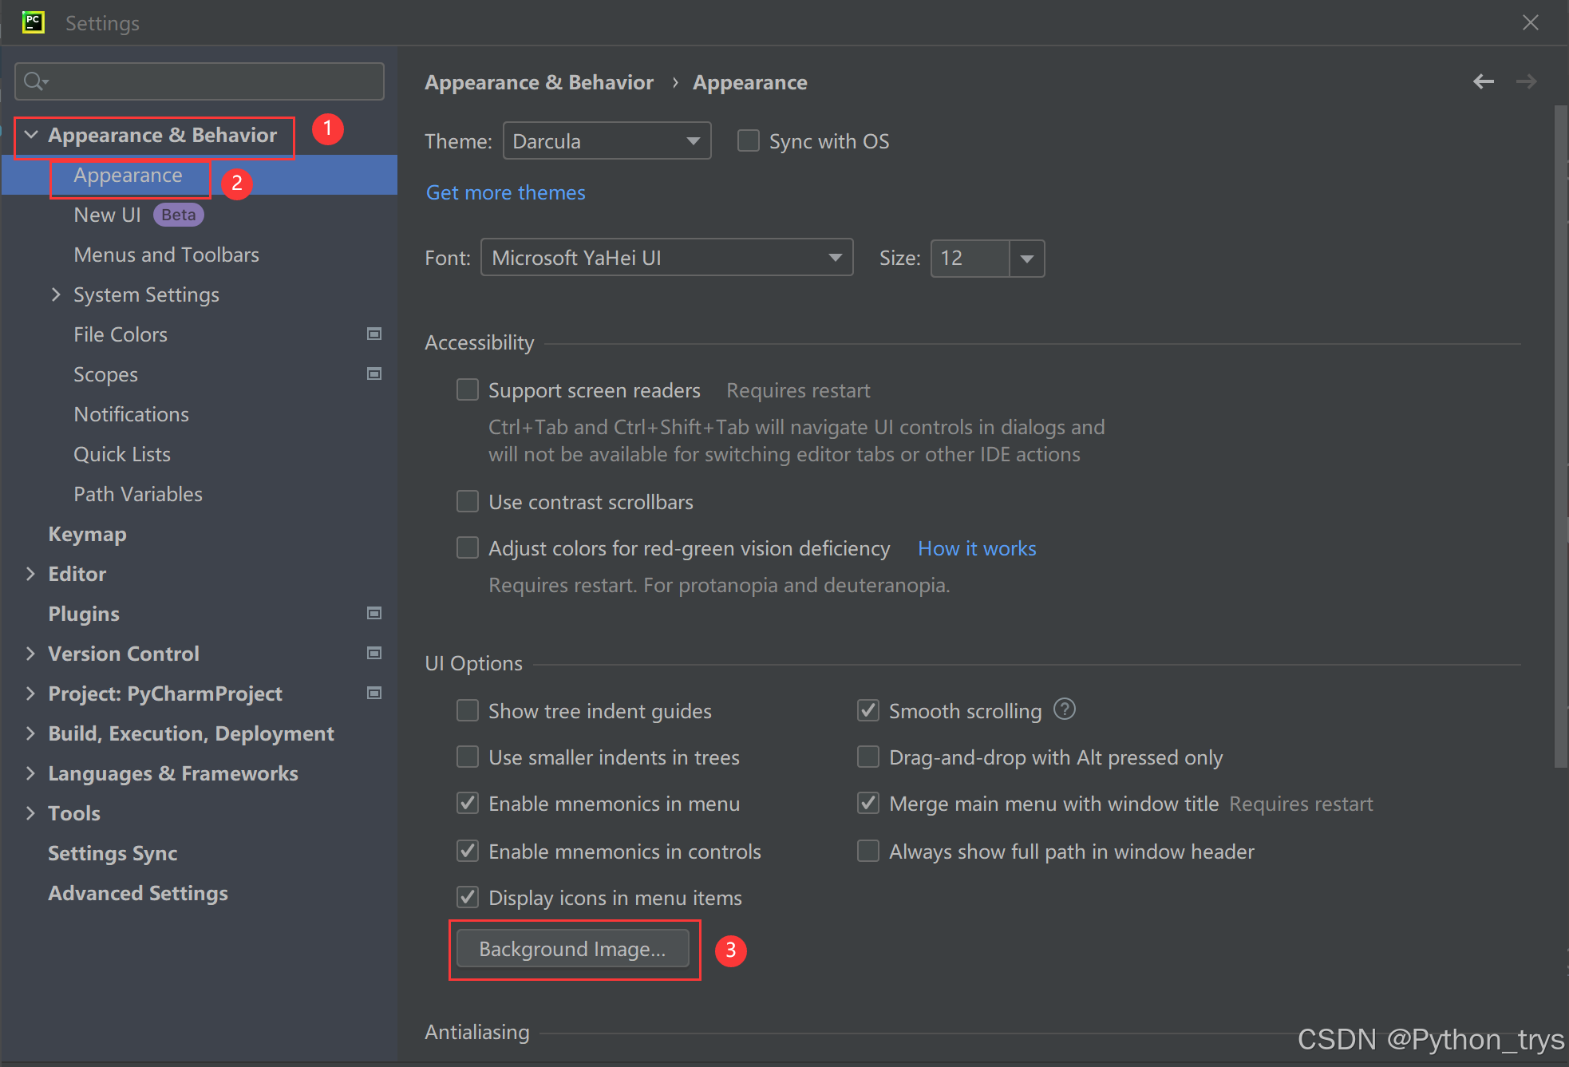Click the project-level icon beside Scopes
Viewport: 1569px width, 1067px height.
click(373, 373)
